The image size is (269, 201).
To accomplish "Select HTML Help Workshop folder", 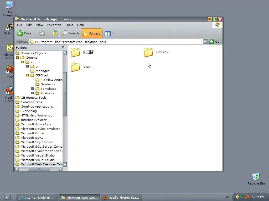I will [34, 115].
